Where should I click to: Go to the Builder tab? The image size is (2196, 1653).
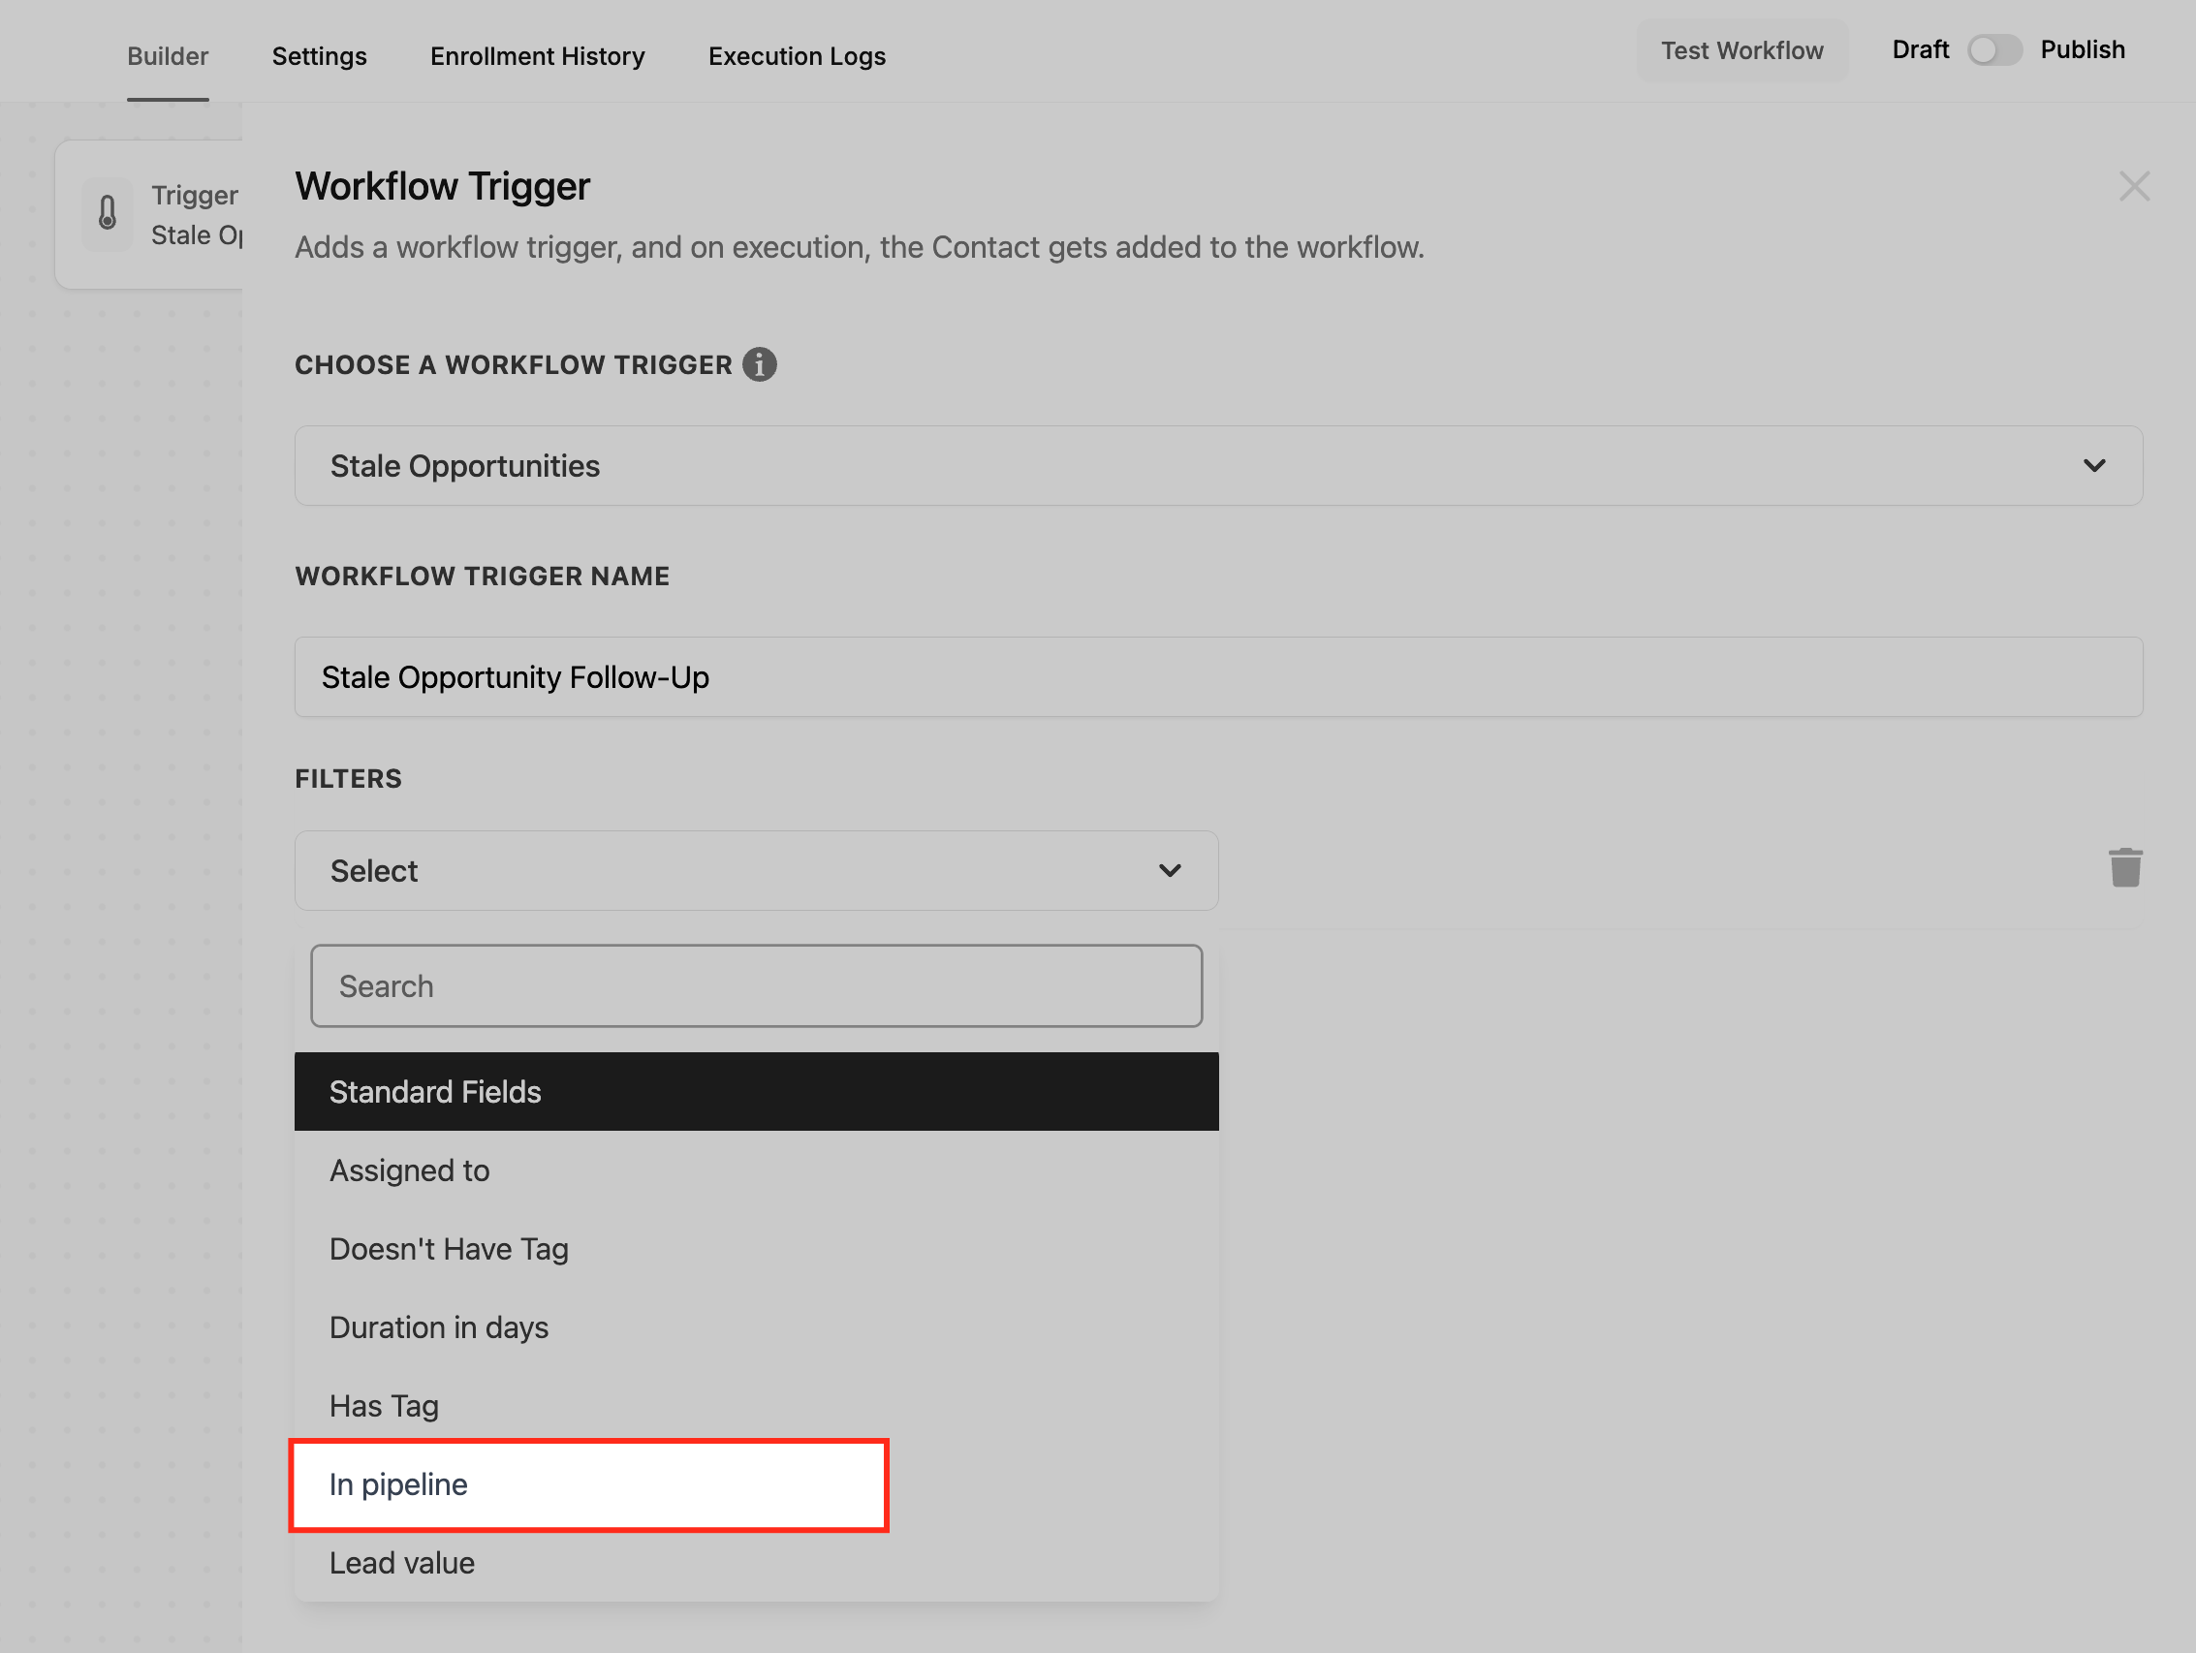coord(168,56)
